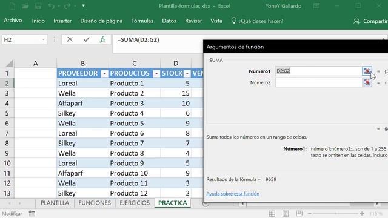
Task: Zoom in with the plus icon
Action: [x=362, y=213]
